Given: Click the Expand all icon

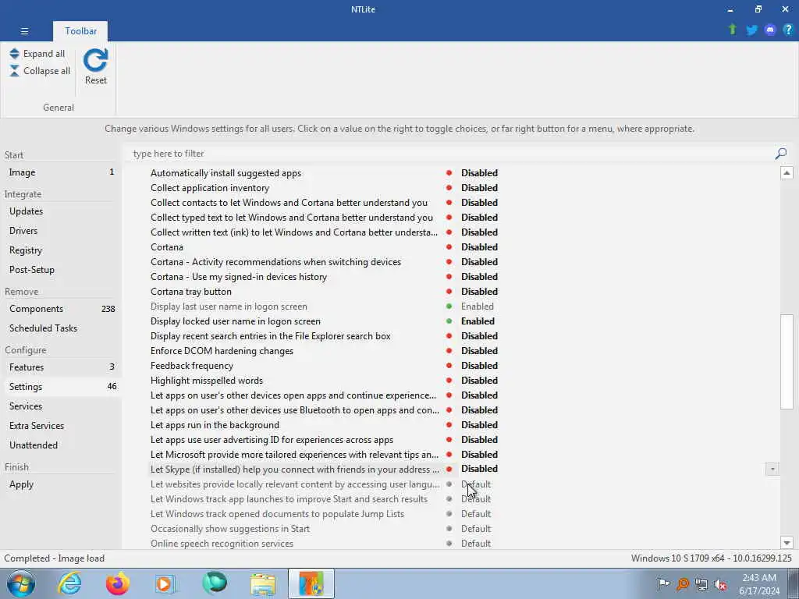Looking at the screenshot, I should 14,54.
